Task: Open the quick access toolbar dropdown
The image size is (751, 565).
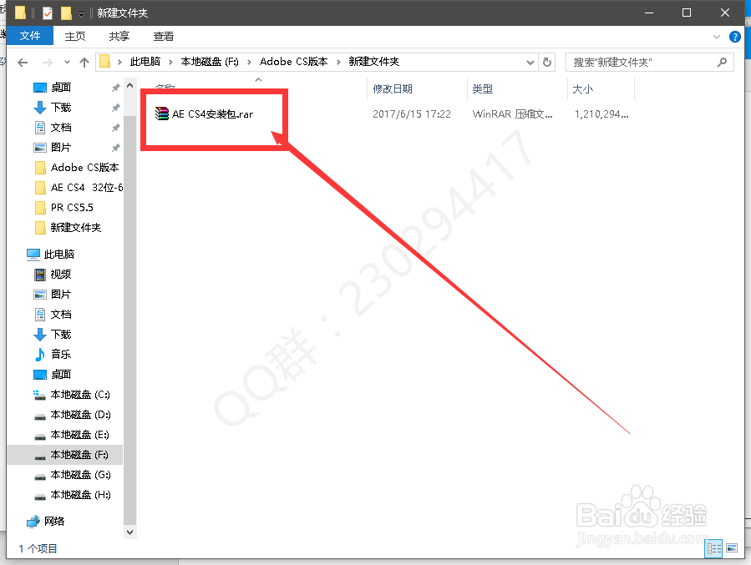Action: click(x=81, y=14)
